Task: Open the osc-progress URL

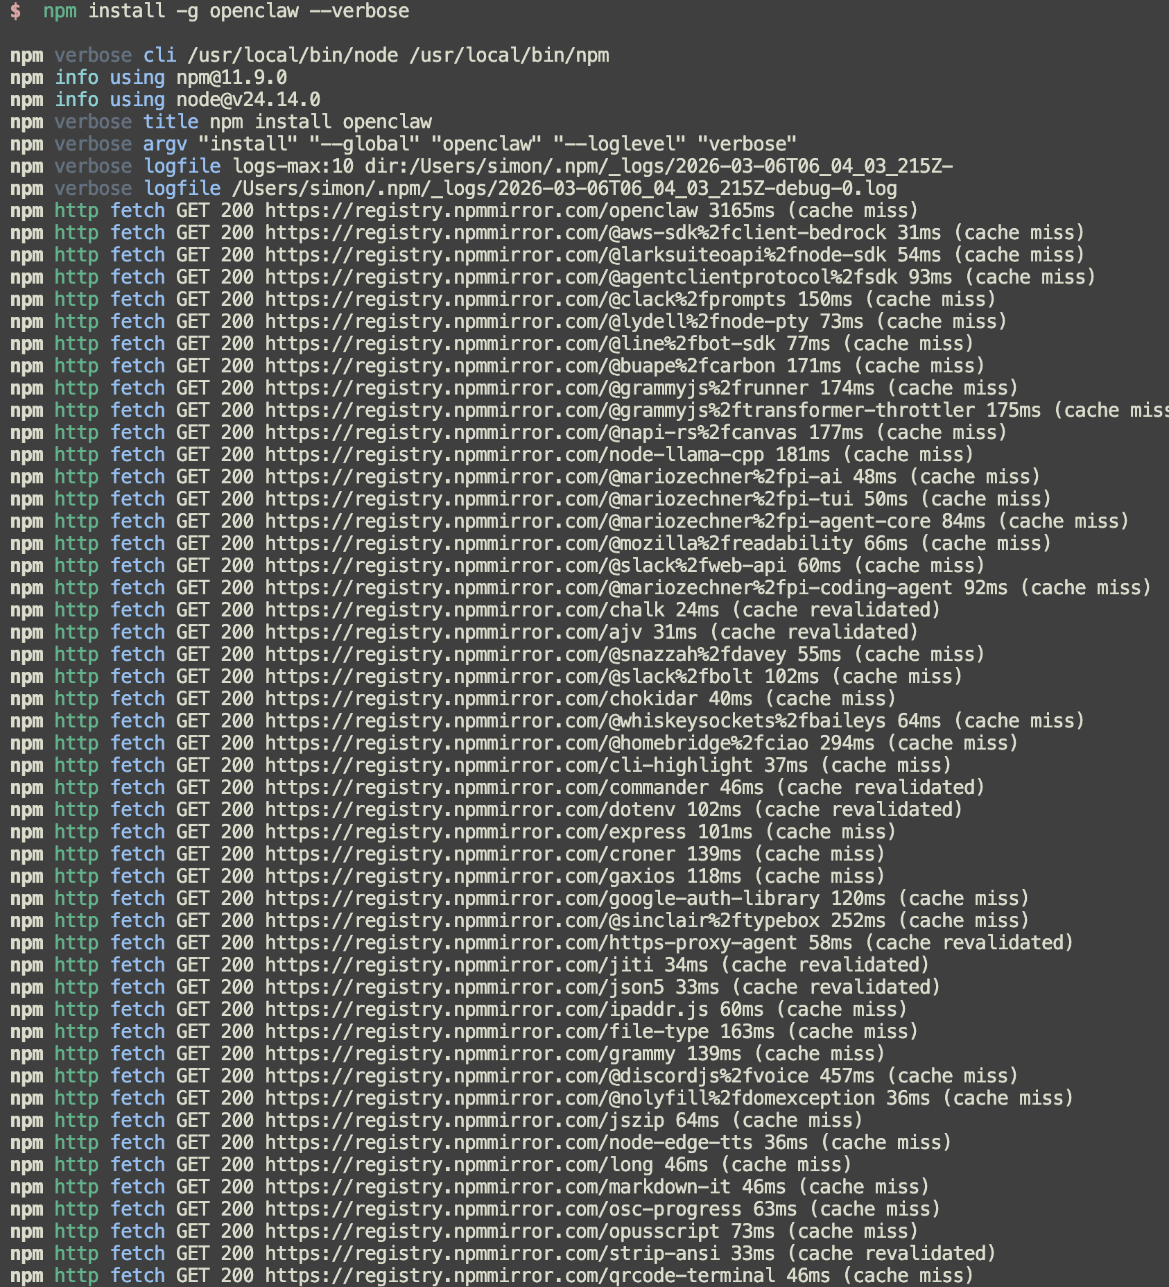Action: point(503,1209)
